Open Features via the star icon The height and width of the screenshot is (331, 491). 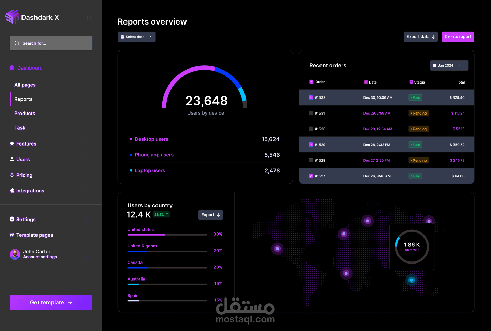click(12, 144)
